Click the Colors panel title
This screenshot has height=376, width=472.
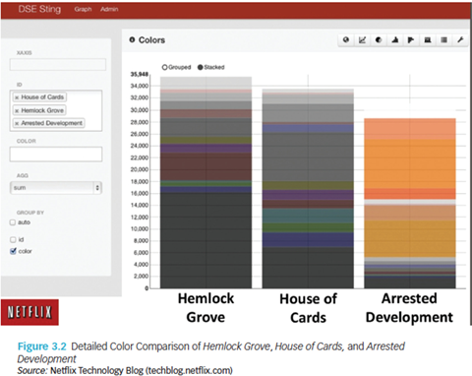pos(151,40)
